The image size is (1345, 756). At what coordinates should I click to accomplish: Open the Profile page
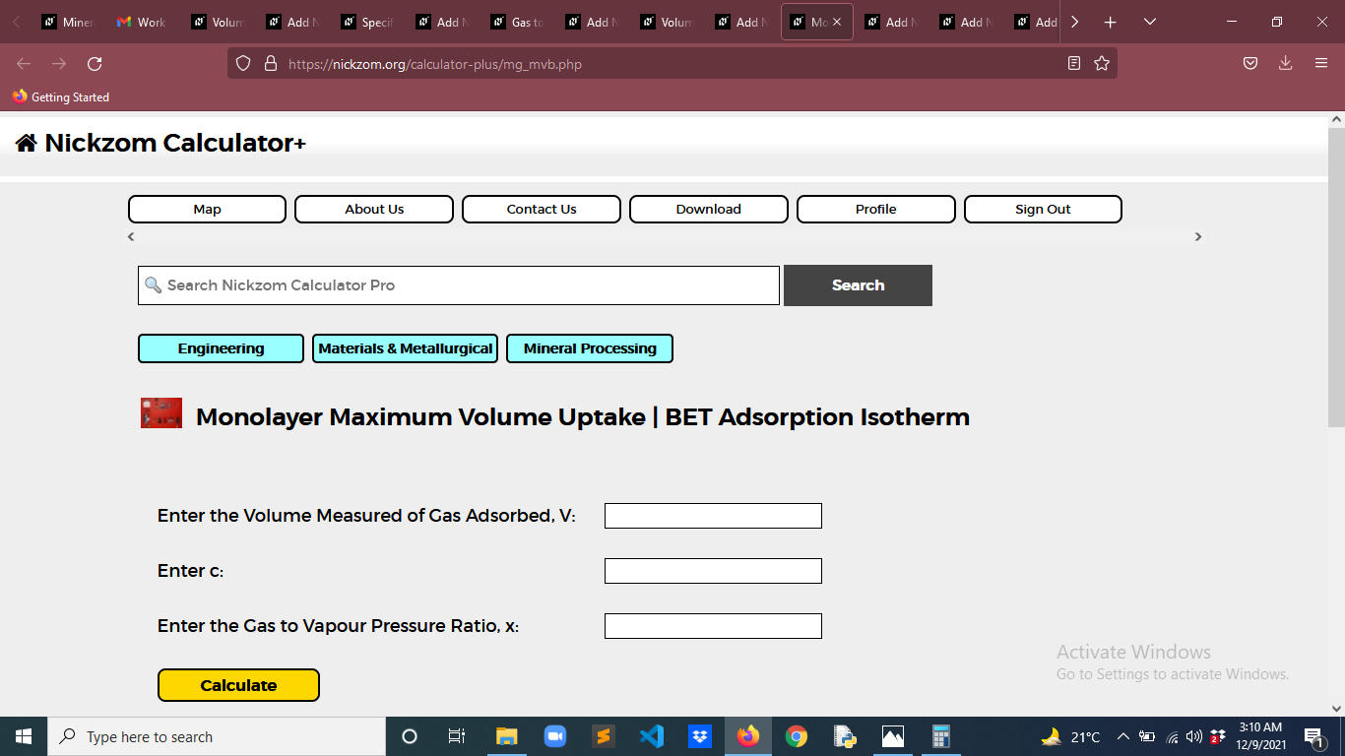(876, 210)
